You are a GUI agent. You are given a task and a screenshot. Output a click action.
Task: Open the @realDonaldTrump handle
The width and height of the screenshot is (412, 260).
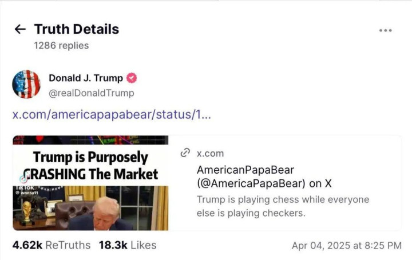tap(92, 93)
